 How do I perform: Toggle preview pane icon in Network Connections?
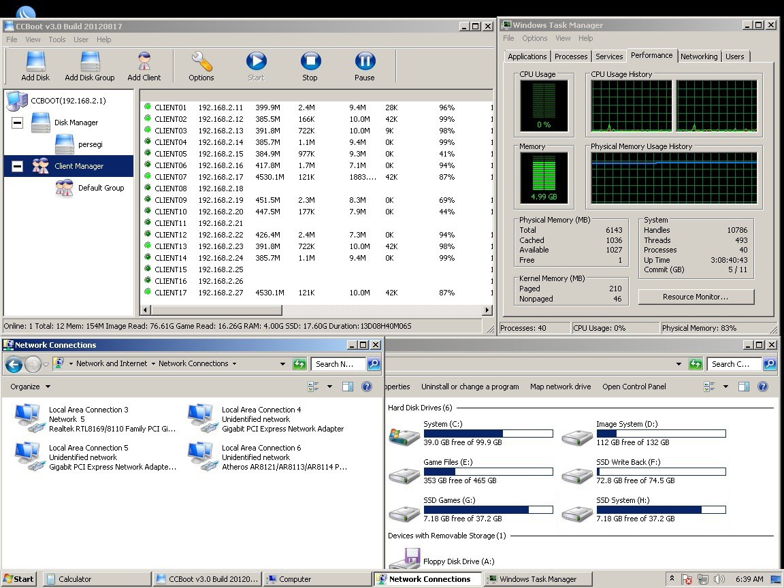click(348, 387)
